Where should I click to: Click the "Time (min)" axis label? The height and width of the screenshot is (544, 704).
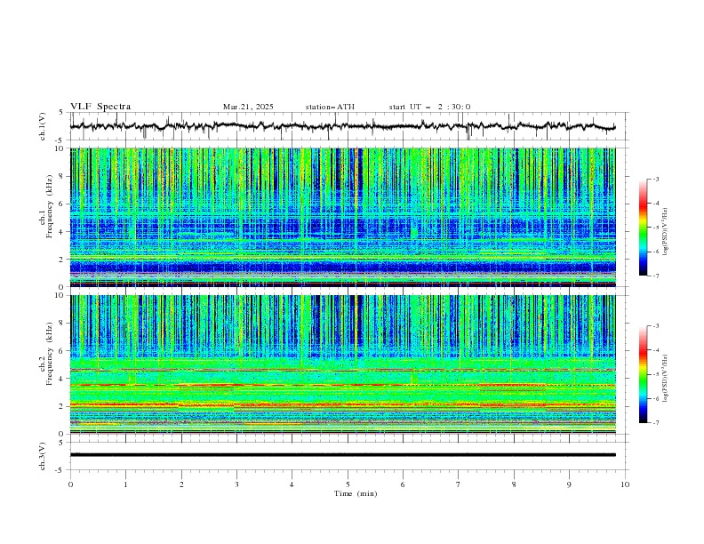coord(356,493)
